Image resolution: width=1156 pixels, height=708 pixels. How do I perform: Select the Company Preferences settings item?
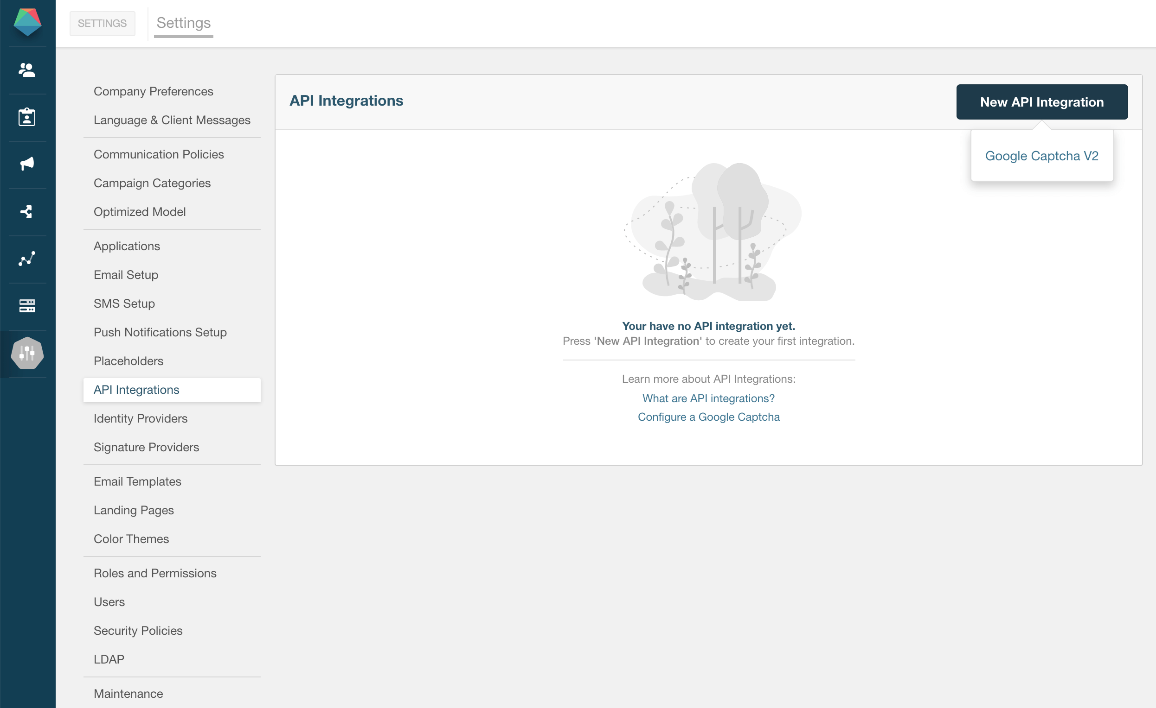pos(154,91)
